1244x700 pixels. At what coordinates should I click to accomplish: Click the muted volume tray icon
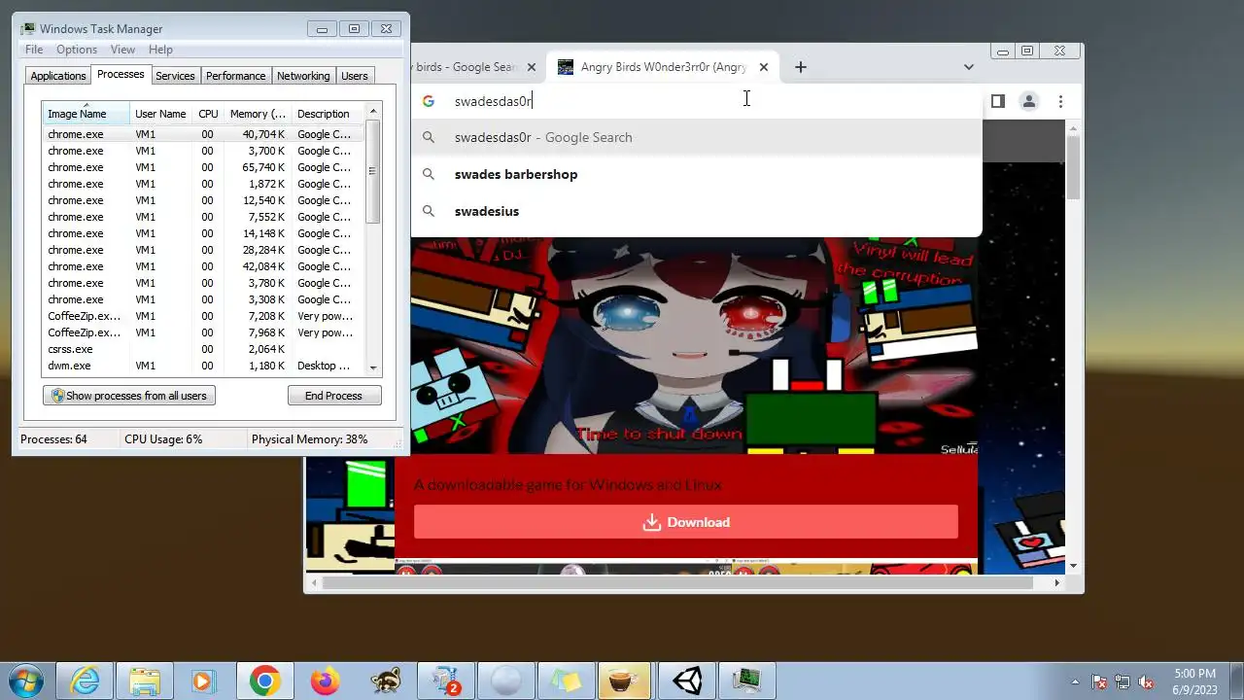pos(1146,682)
